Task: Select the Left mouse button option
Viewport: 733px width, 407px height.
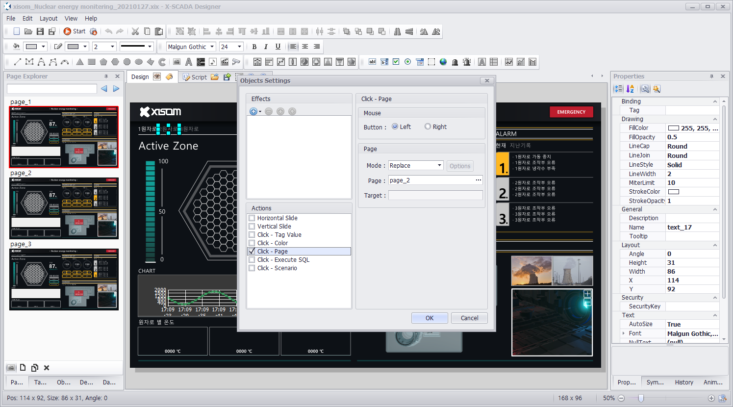Action: click(x=395, y=127)
